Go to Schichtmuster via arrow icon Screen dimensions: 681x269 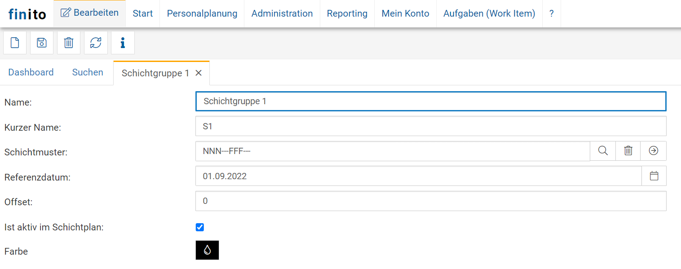[654, 151]
